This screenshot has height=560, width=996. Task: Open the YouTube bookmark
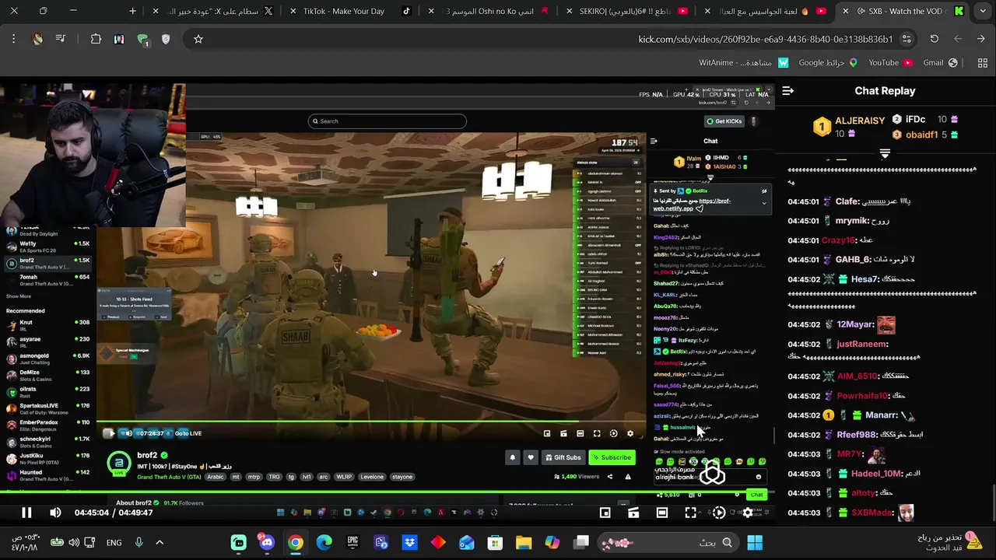[890, 63]
